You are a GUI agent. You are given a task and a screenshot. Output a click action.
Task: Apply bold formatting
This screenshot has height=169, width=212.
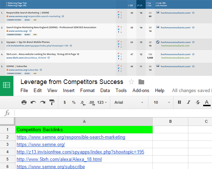point(179,102)
